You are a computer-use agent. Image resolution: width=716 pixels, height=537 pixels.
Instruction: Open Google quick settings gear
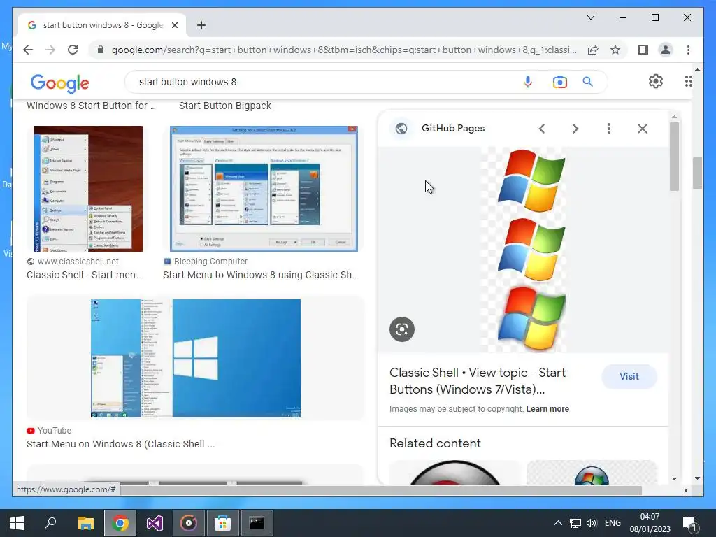tap(656, 81)
